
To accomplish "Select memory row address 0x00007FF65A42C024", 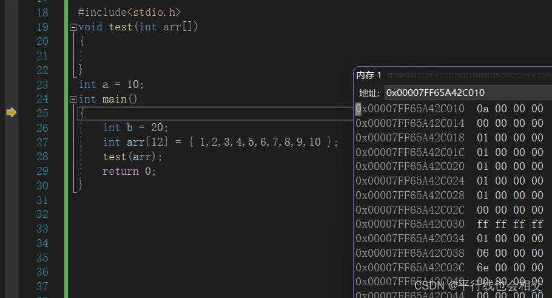I will [410, 181].
